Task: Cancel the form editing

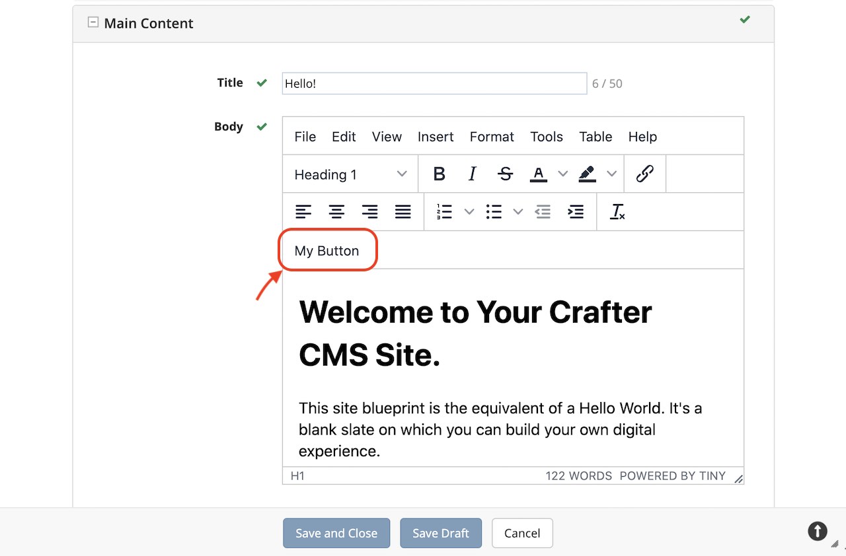Action: (x=522, y=534)
